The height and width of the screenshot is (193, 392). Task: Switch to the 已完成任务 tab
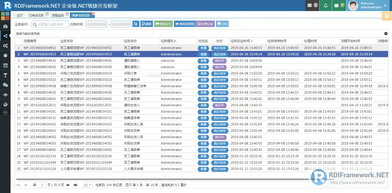36,15
